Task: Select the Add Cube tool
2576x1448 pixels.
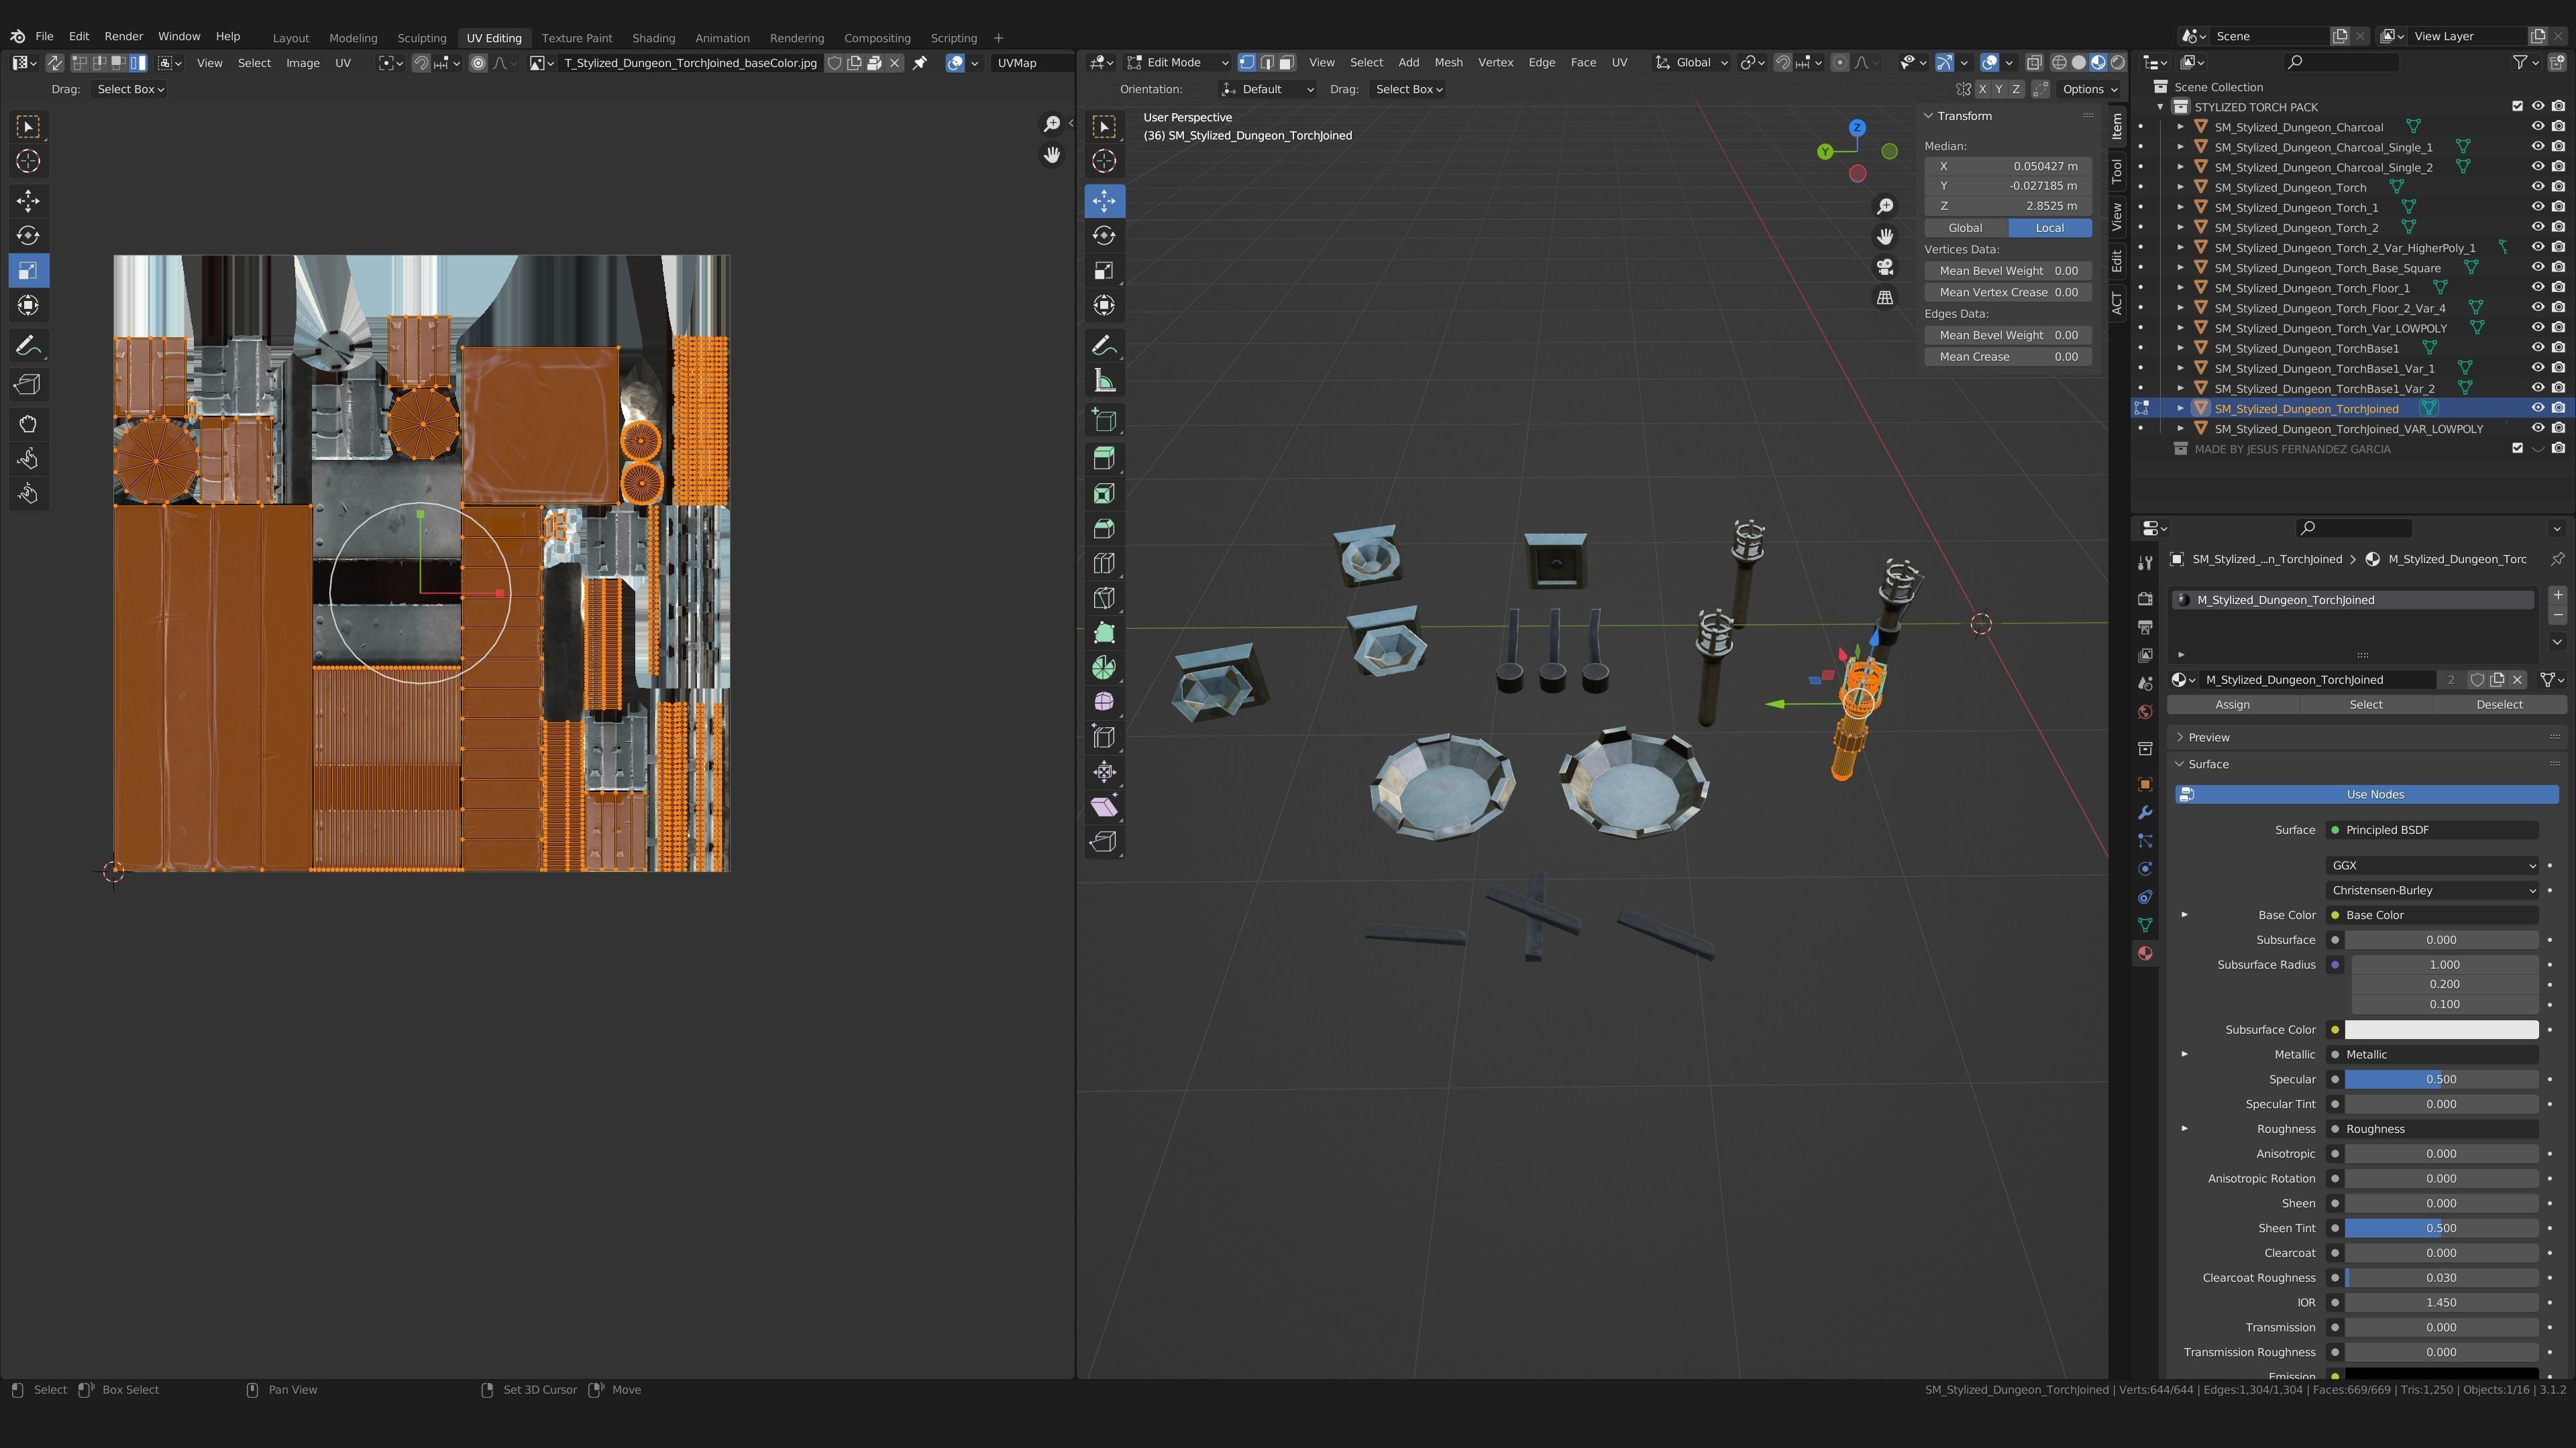Action: coord(1104,421)
